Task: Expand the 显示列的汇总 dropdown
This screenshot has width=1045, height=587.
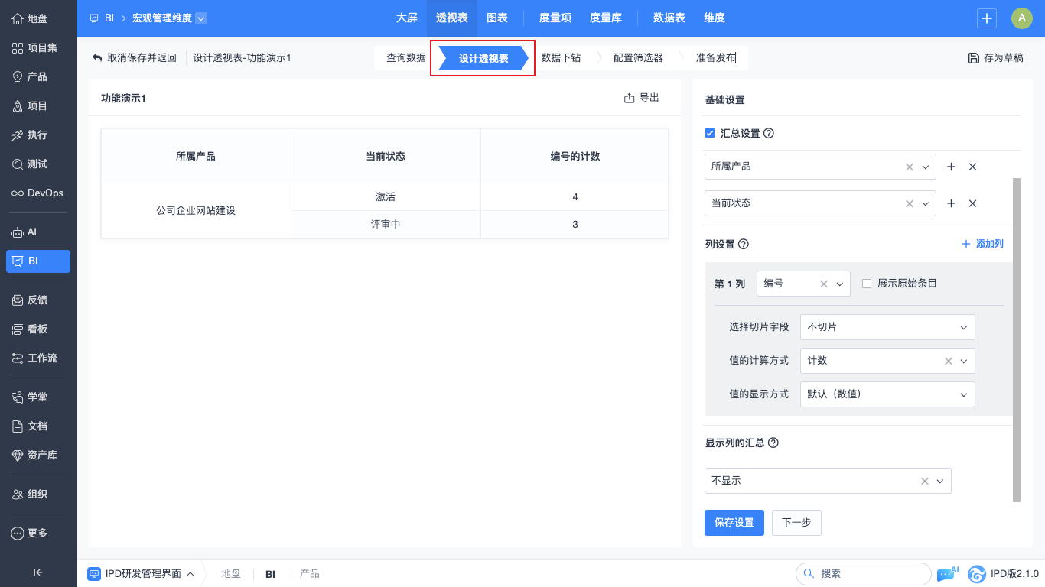Action: coord(940,481)
